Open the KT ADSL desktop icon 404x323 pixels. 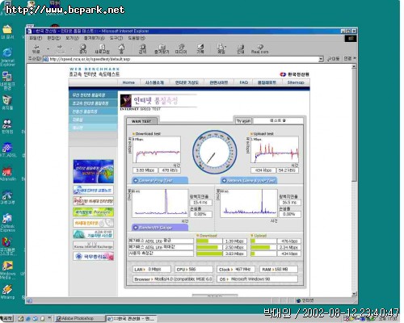pos(8,149)
